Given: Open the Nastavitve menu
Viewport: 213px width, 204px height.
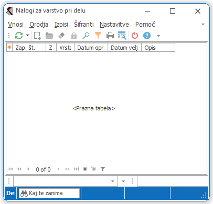Looking at the screenshot, I should (x=114, y=25).
